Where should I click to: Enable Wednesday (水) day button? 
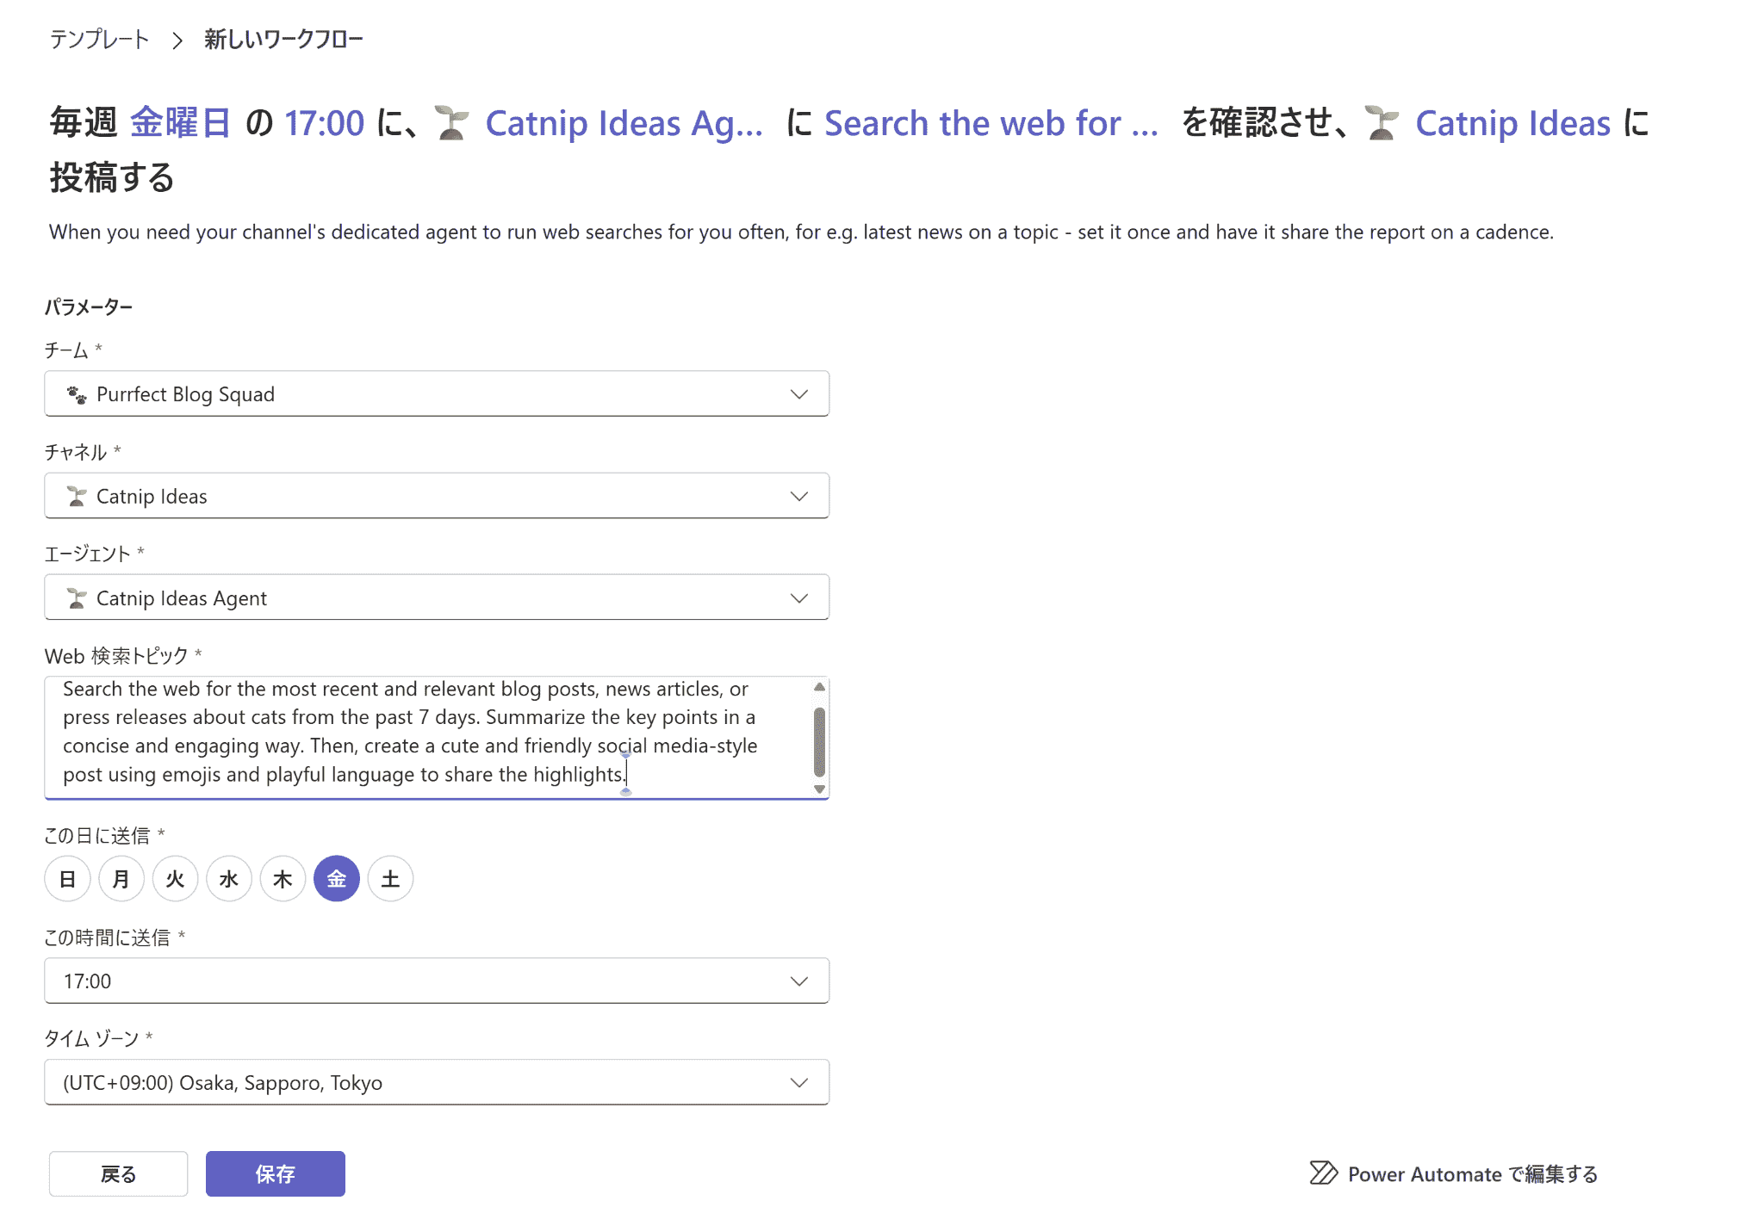coord(229,879)
